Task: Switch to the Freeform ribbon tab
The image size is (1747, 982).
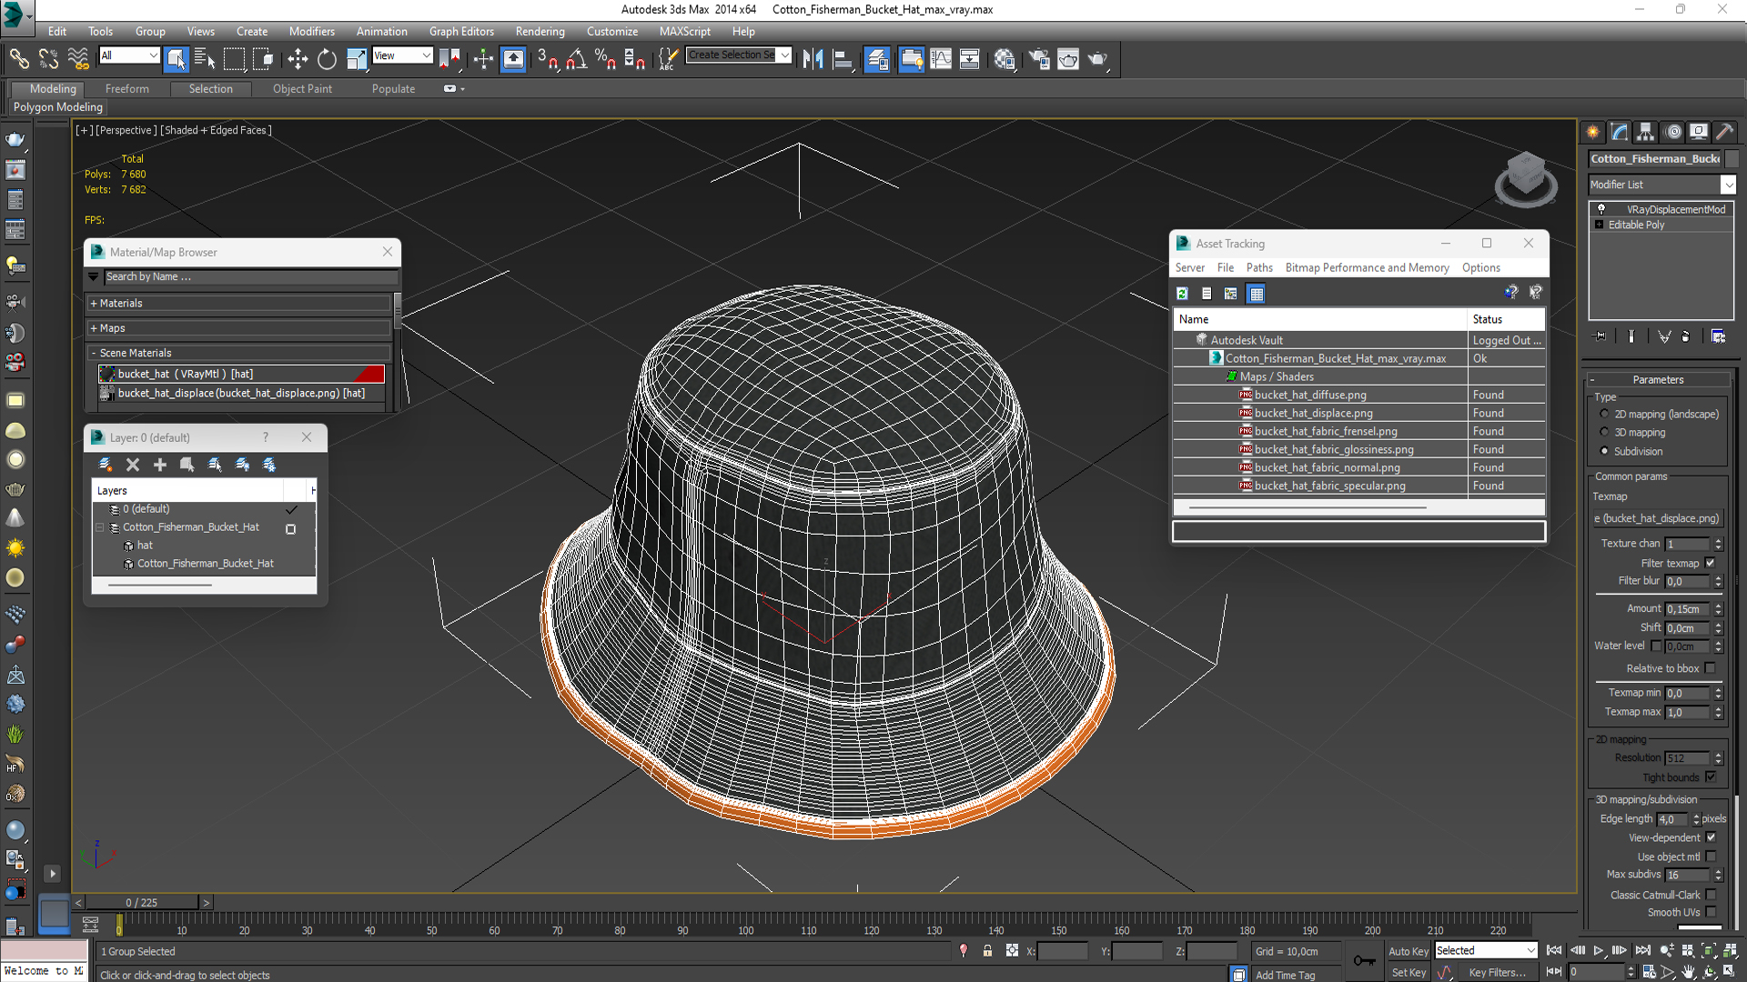Action: click(126, 89)
